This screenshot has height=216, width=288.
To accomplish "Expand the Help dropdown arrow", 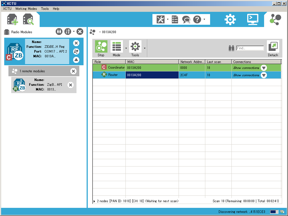I will pyautogui.click(x=204, y=19).
